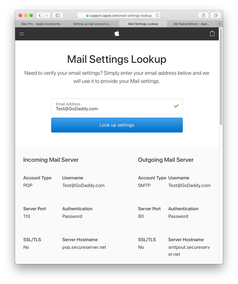238x284 pixels.
Task: Click smtpout.secureserver.net hostname
Action: [189, 251]
